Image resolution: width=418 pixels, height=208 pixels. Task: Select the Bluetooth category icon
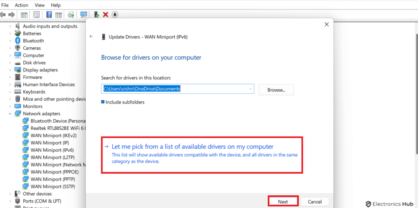tap(18, 40)
